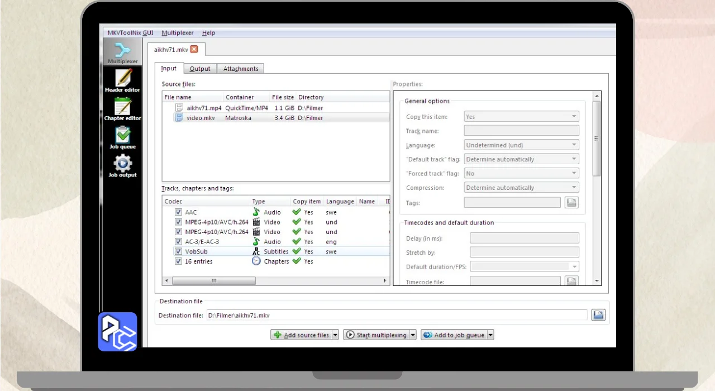Open the "Default track" flag dropdown
715x391 pixels.
coord(521,159)
